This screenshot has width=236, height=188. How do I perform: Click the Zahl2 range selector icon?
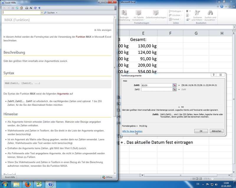click(x=175, y=90)
